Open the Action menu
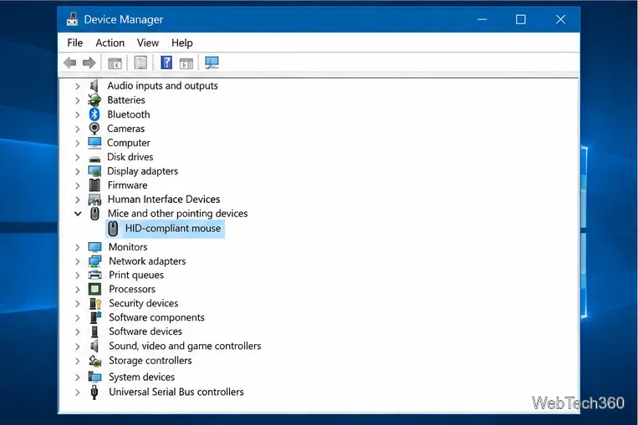The width and height of the screenshot is (638, 425). pyautogui.click(x=110, y=43)
